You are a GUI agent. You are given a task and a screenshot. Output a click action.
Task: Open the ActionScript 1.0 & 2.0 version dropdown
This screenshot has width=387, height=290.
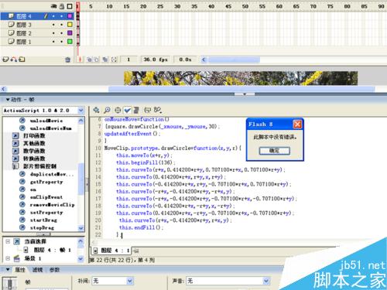pyautogui.click(x=80, y=111)
